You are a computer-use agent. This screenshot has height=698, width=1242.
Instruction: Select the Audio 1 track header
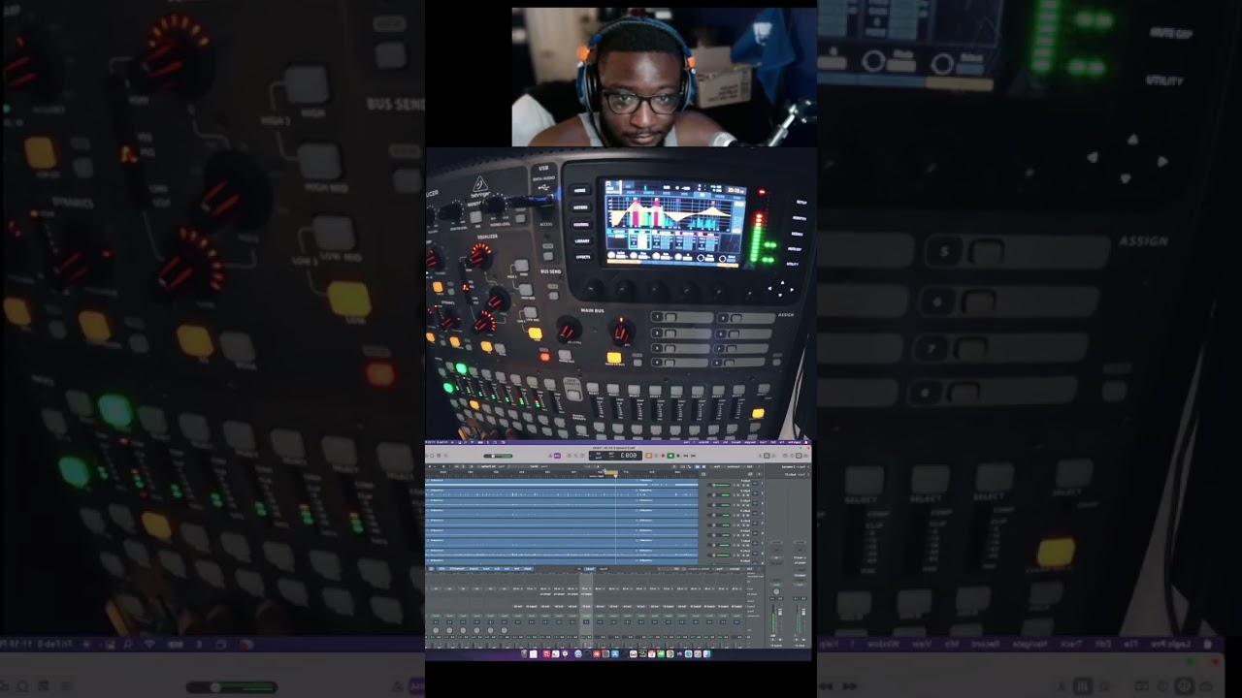click(x=732, y=483)
